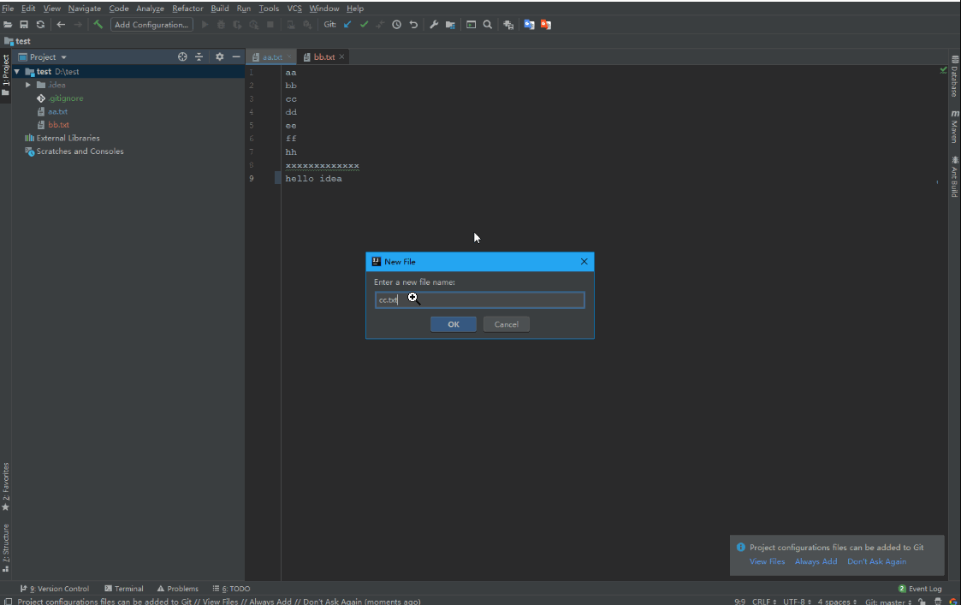Toggle the read-only lock icon in the status bar
This screenshot has height=605, width=961.
(922, 602)
